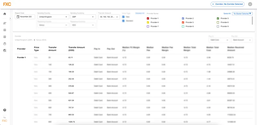The height and width of the screenshot is (125, 257).
Task: Click the Select All providers link
Action: point(227,14)
